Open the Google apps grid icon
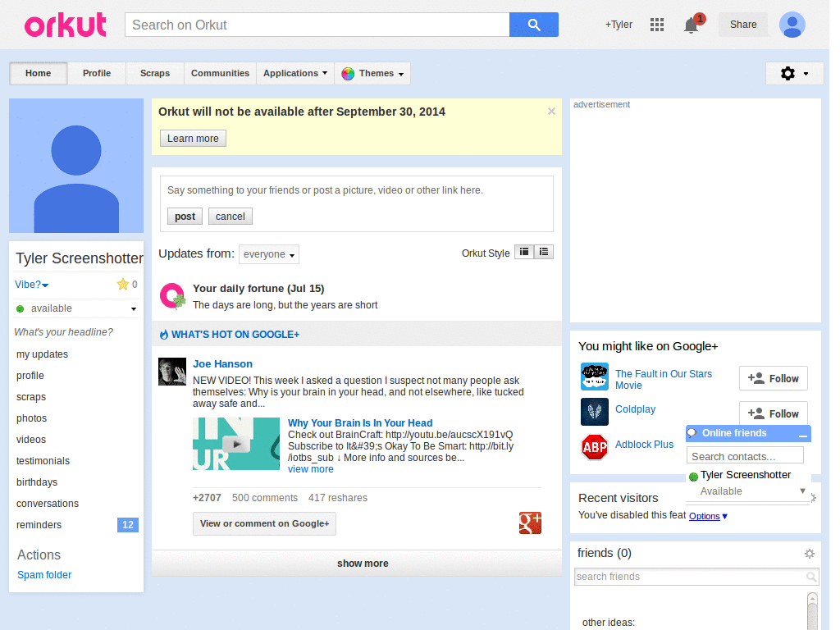The image size is (840, 630). tap(657, 25)
